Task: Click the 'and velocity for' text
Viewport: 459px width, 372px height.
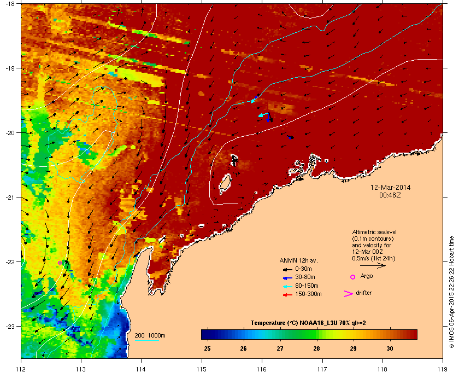Action: click(372, 245)
